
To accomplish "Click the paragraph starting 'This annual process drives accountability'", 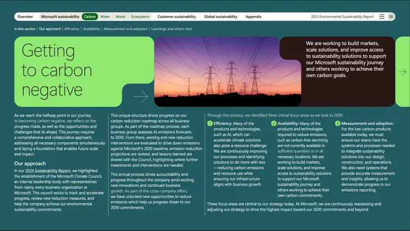I will click(x=152, y=191).
